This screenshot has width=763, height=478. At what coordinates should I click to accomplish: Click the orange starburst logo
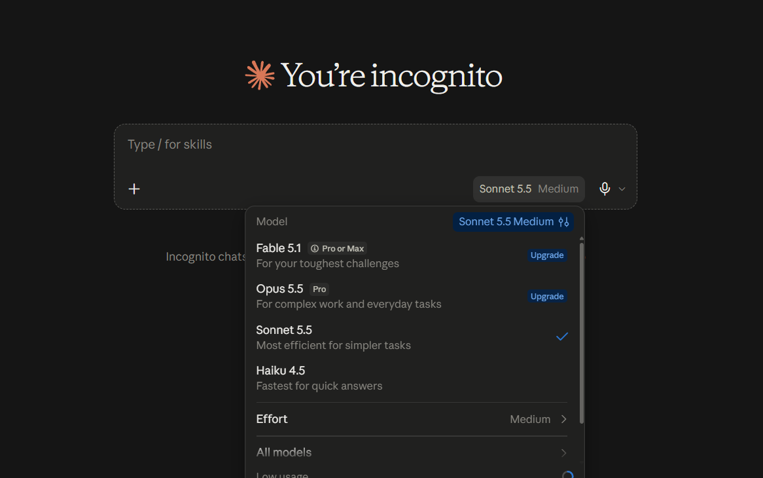260,75
